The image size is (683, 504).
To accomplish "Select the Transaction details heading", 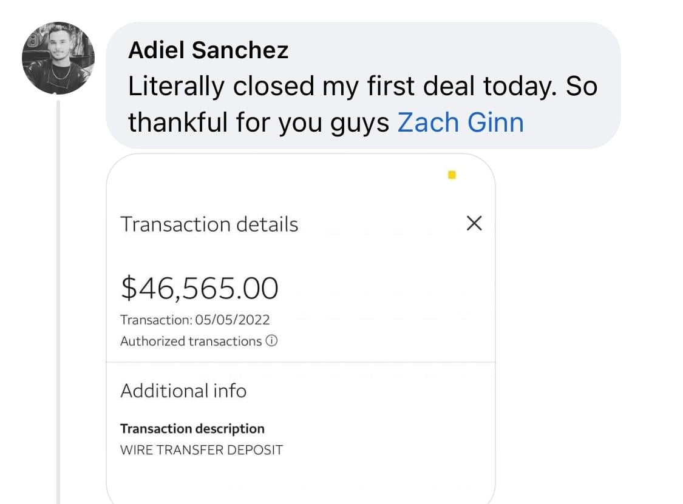I will coord(209,224).
